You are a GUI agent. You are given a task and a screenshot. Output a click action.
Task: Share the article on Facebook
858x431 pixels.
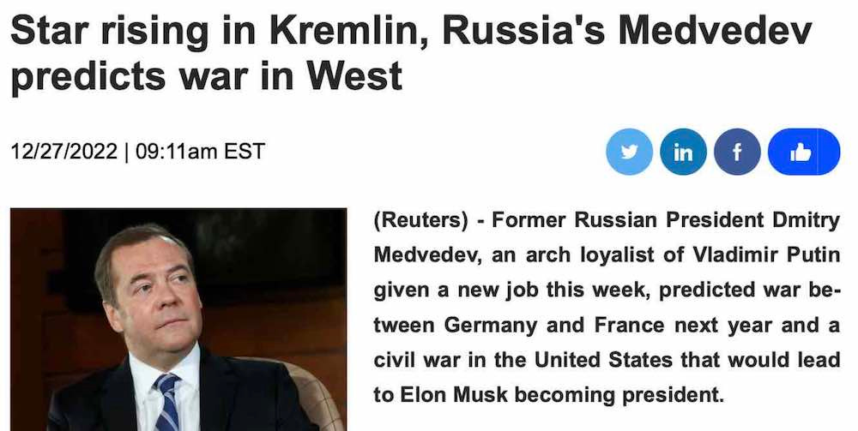[x=737, y=152]
